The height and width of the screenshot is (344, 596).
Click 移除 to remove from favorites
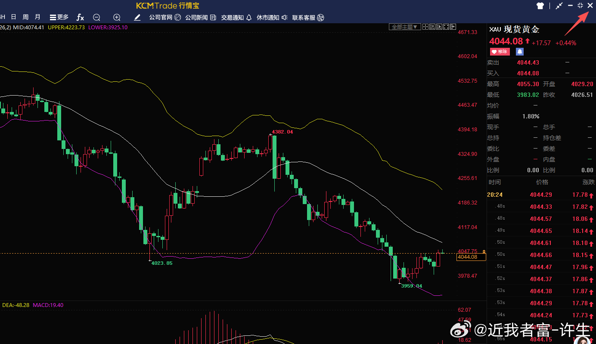500,52
